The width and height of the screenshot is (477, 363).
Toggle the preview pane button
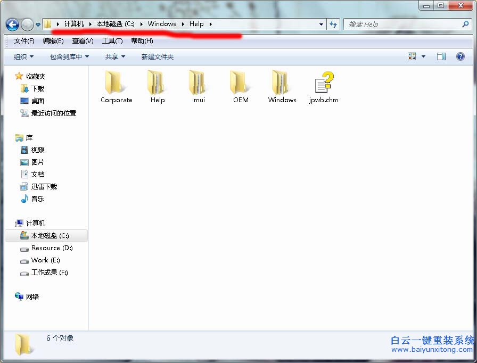tap(441, 56)
